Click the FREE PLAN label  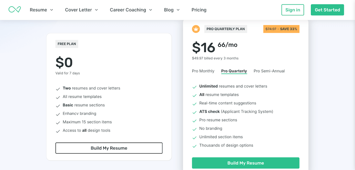click(67, 44)
